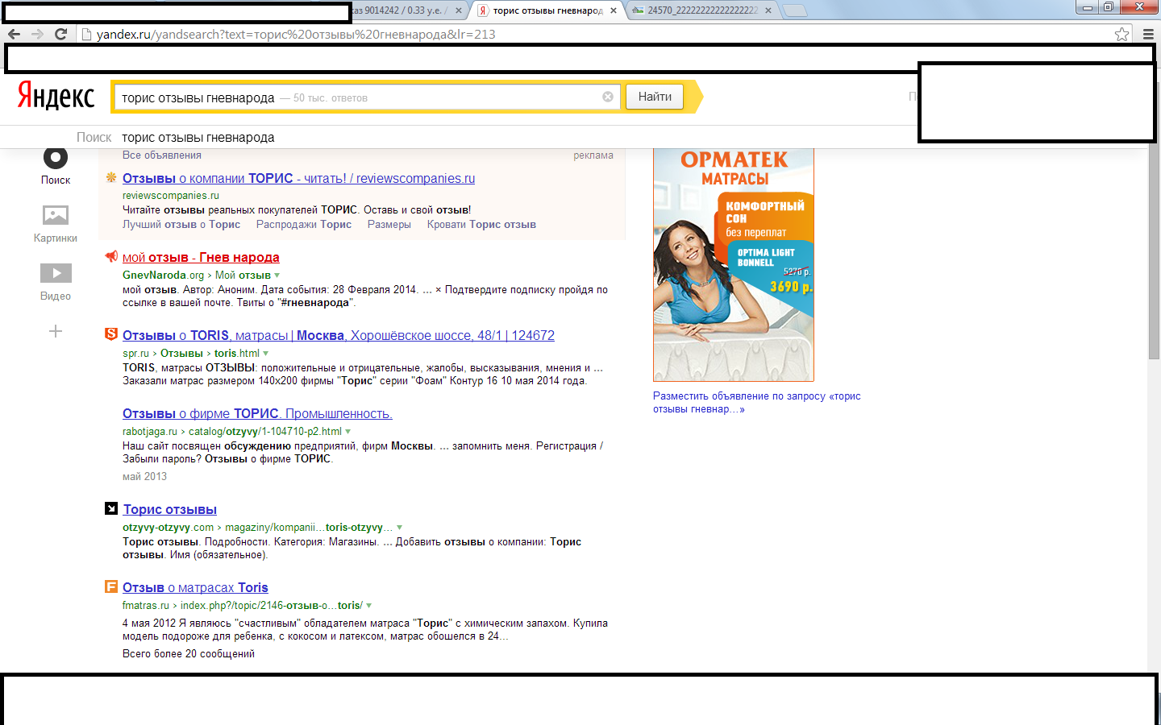
Task: Click reviewscompanies.ru green address
Action: click(x=171, y=196)
